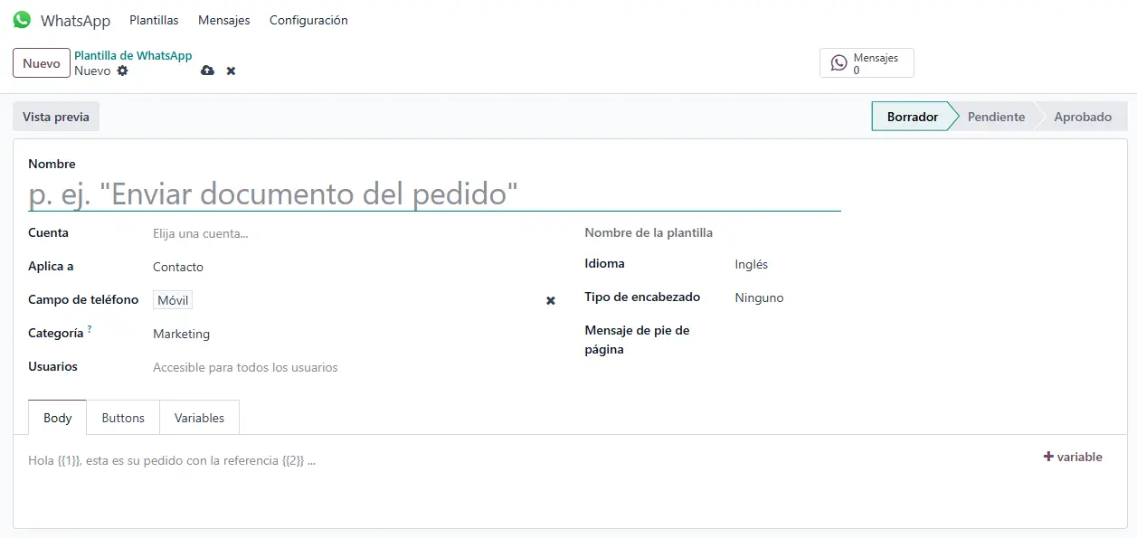Screen dimensions: 1137x538
Task: Click the Móvil phone field tag
Action: (x=173, y=300)
